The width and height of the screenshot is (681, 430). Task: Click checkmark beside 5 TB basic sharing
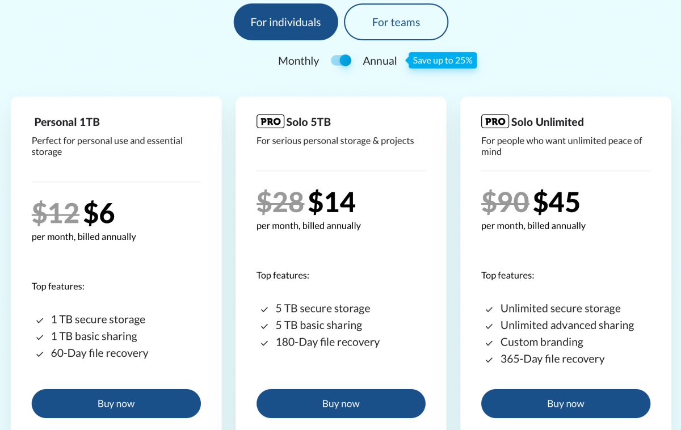tap(264, 326)
